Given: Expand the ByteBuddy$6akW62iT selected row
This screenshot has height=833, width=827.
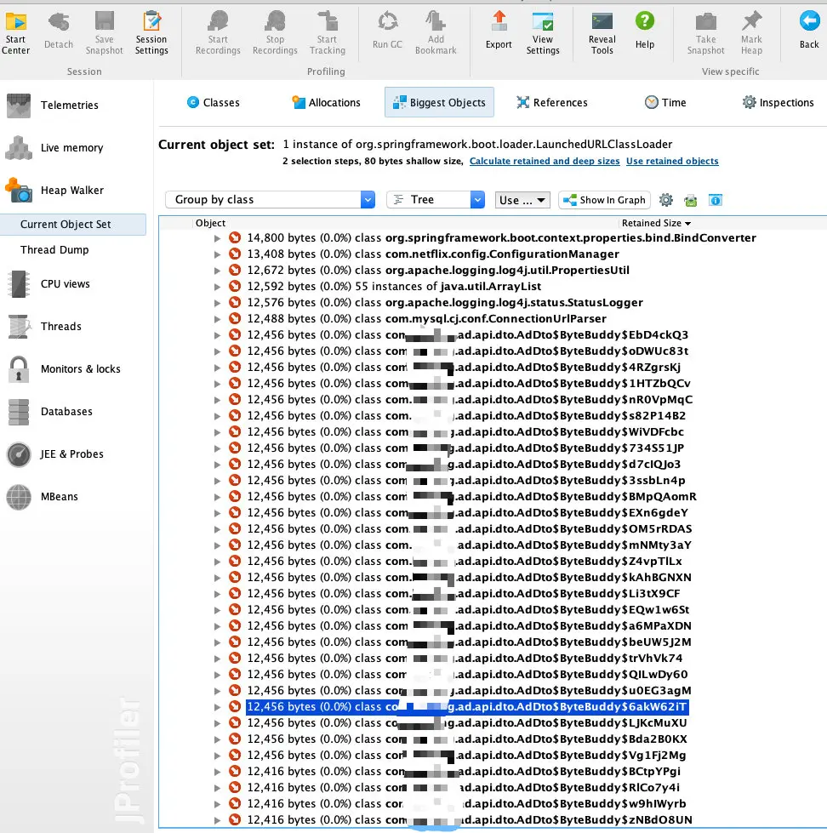Looking at the screenshot, I should (x=217, y=707).
